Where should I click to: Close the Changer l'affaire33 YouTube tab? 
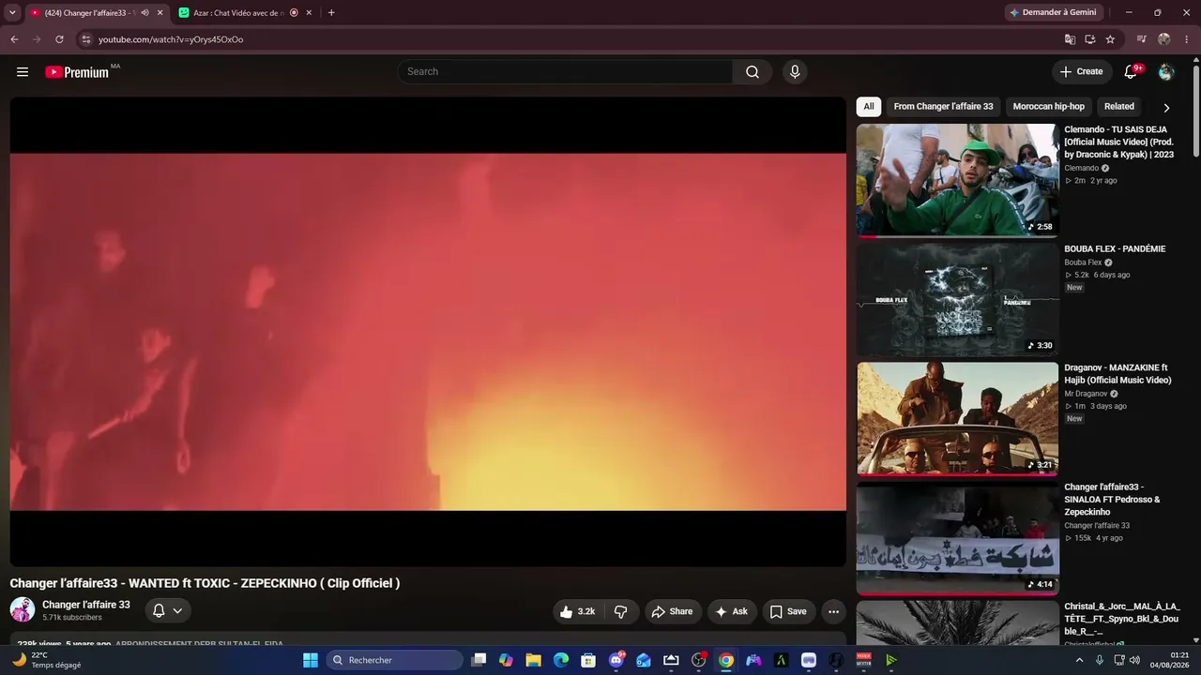(x=160, y=12)
